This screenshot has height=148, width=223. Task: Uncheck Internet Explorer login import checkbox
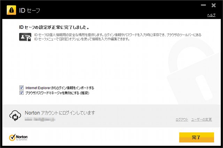tap(22, 88)
